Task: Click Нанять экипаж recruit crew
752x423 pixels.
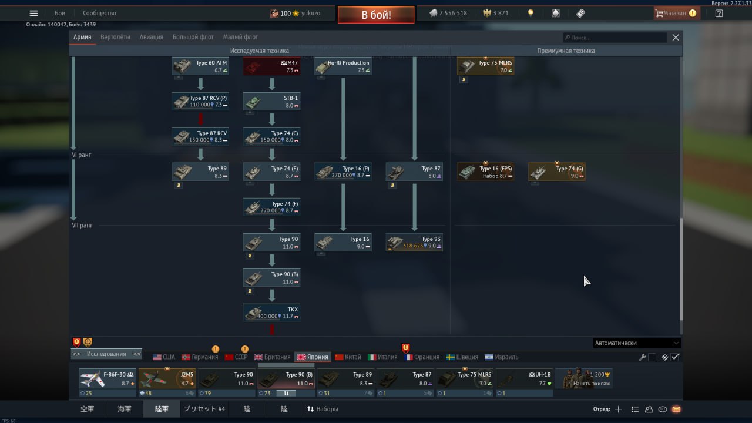Action: 585,379
